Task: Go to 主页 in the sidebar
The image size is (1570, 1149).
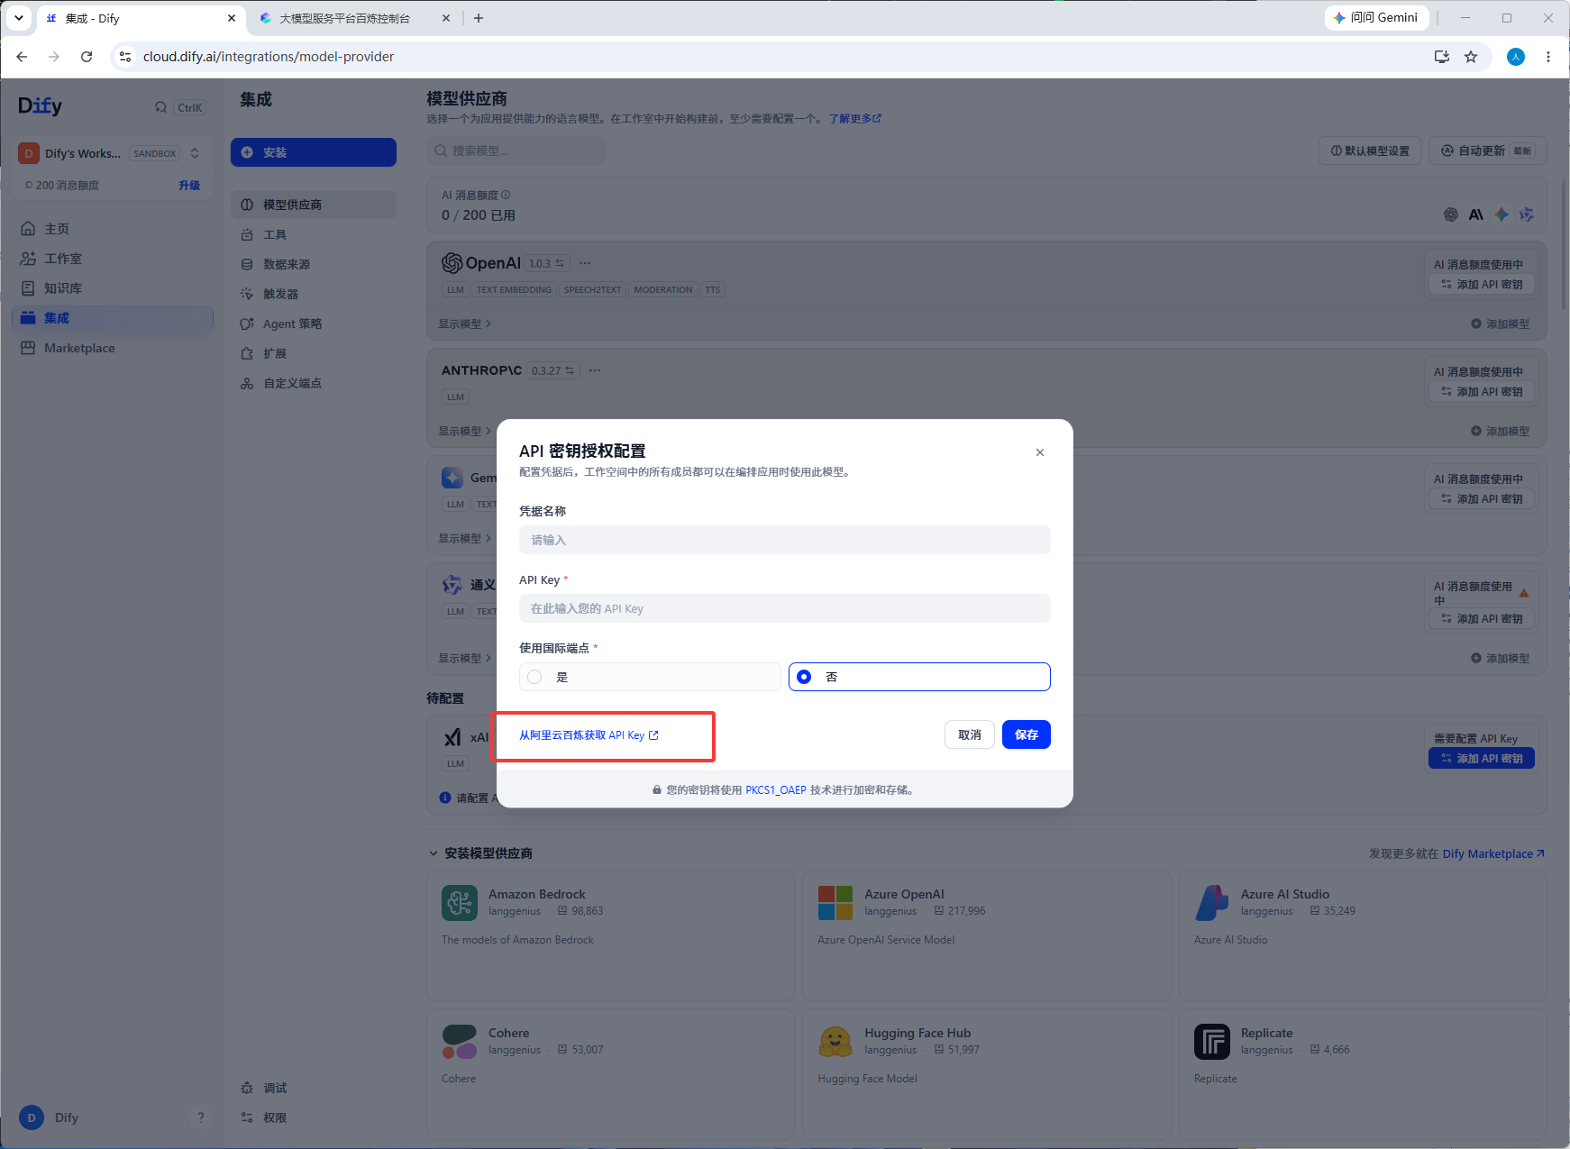Action: pyautogui.click(x=112, y=229)
